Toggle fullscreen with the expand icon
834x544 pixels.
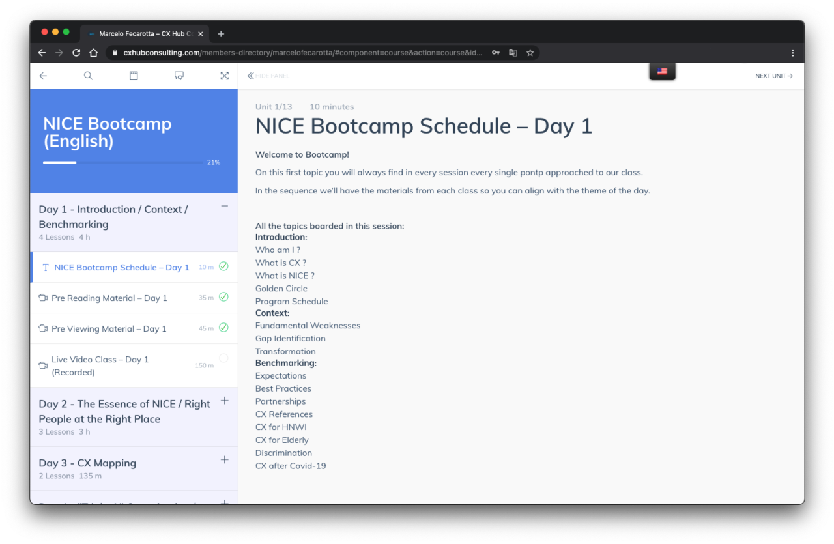point(224,76)
